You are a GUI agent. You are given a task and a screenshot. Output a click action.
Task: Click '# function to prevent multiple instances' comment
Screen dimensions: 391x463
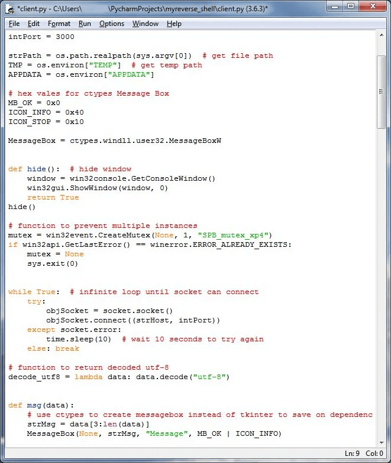tap(103, 226)
